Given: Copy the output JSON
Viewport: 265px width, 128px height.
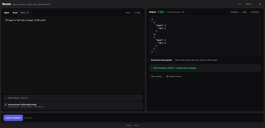Looking at the screenshot, I should pos(244,12).
